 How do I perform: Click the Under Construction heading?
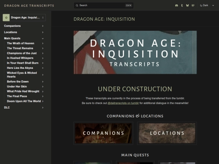(x=135, y=89)
